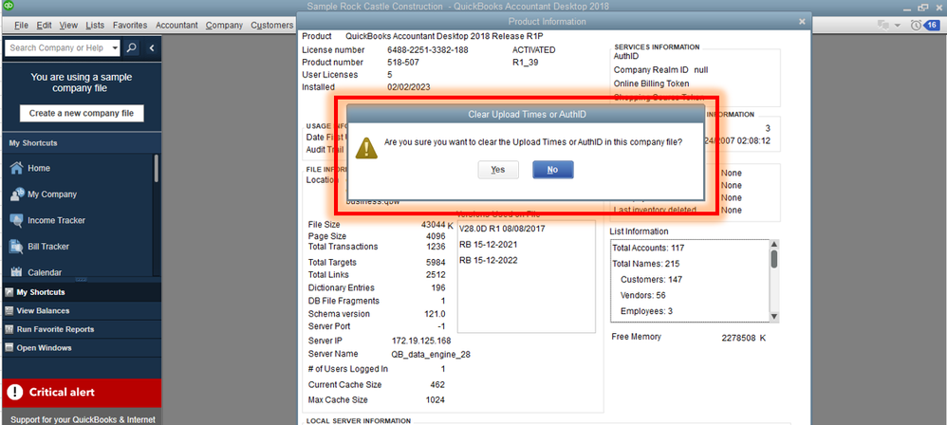Viewport: 947px width, 425px height.
Task: Click version entry V28.0D R1 08/08/2017
Action: 503,230
